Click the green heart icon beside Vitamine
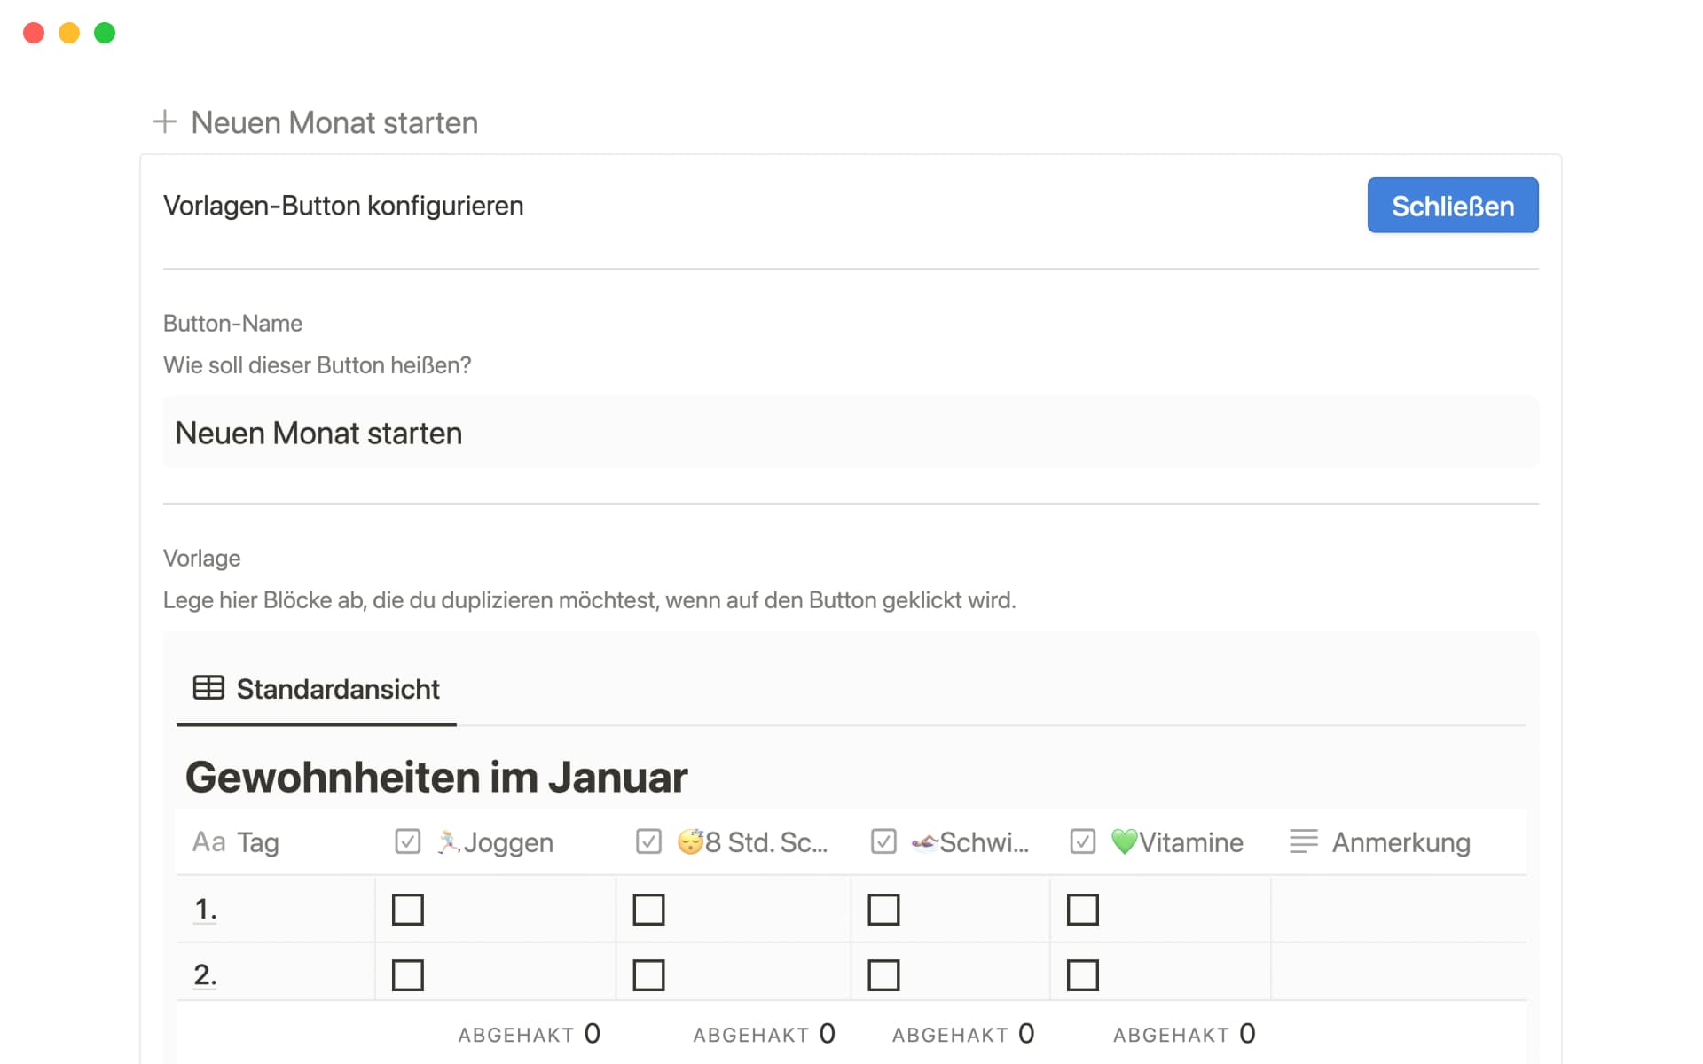Image resolution: width=1703 pixels, height=1064 pixels. point(1124,841)
